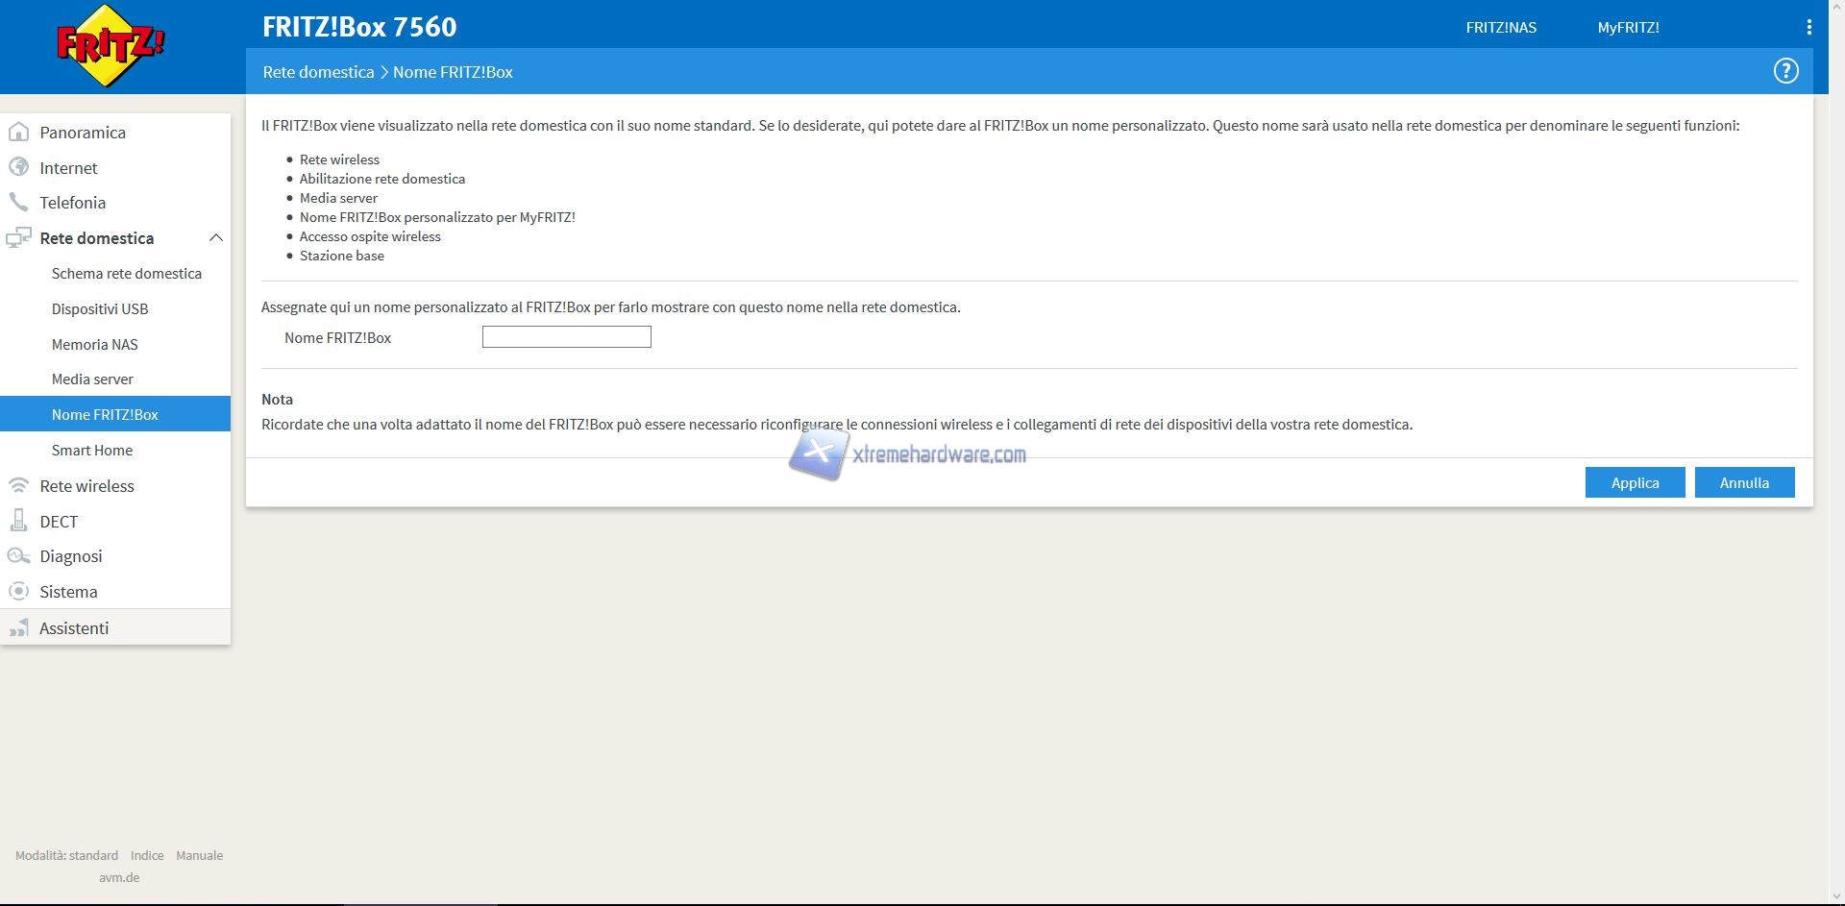Click the Telefonia phone icon
The height and width of the screenshot is (906, 1845).
tap(18, 203)
